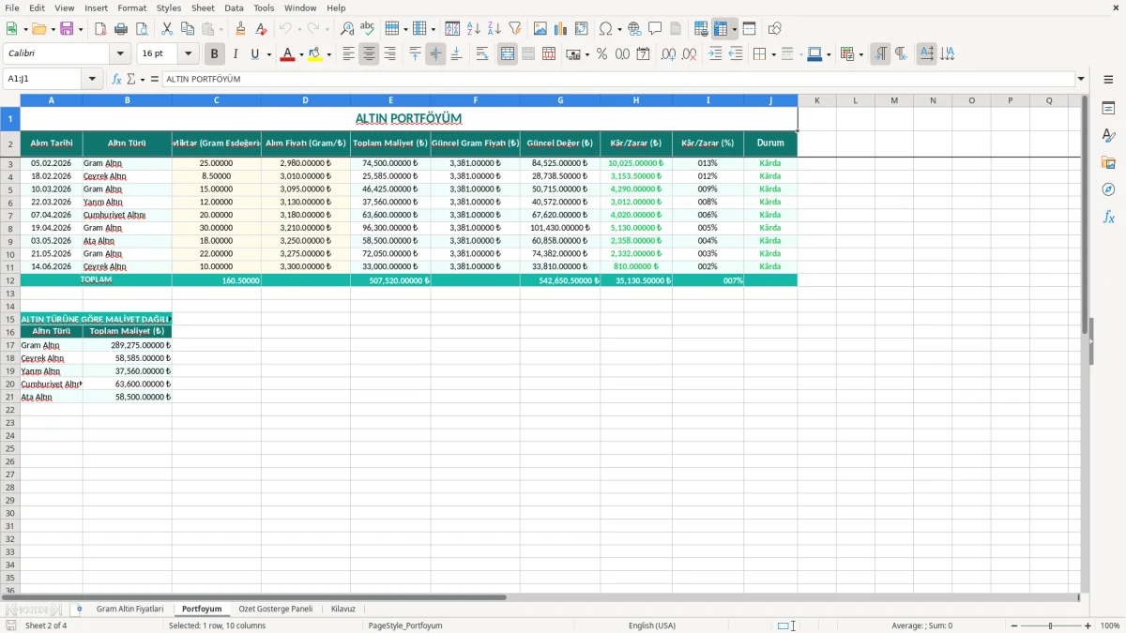Open the Tools menu
This screenshot has width=1126, height=633.
click(x=264, y=8)
